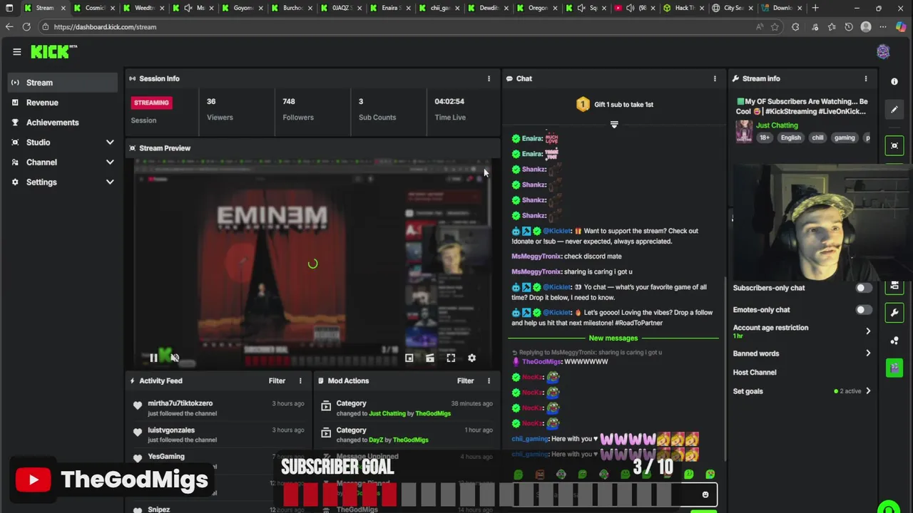
Task: Click the English tag in Stream info
Action: click(x=790, y=138)
